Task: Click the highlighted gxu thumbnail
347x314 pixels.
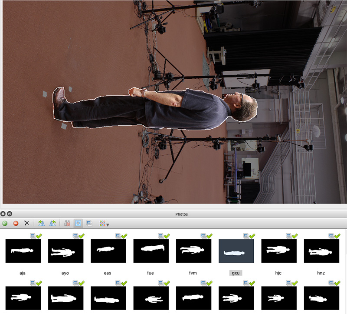Action: click(x=236, y=251)
